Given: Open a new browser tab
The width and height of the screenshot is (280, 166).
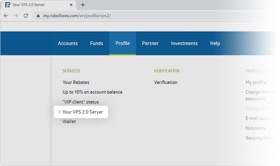Looking at the screenshot, I should click(83, 5).
